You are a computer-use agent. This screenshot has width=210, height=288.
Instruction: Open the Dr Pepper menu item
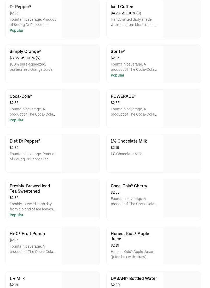pyautogui.click(x=20, y=7)
